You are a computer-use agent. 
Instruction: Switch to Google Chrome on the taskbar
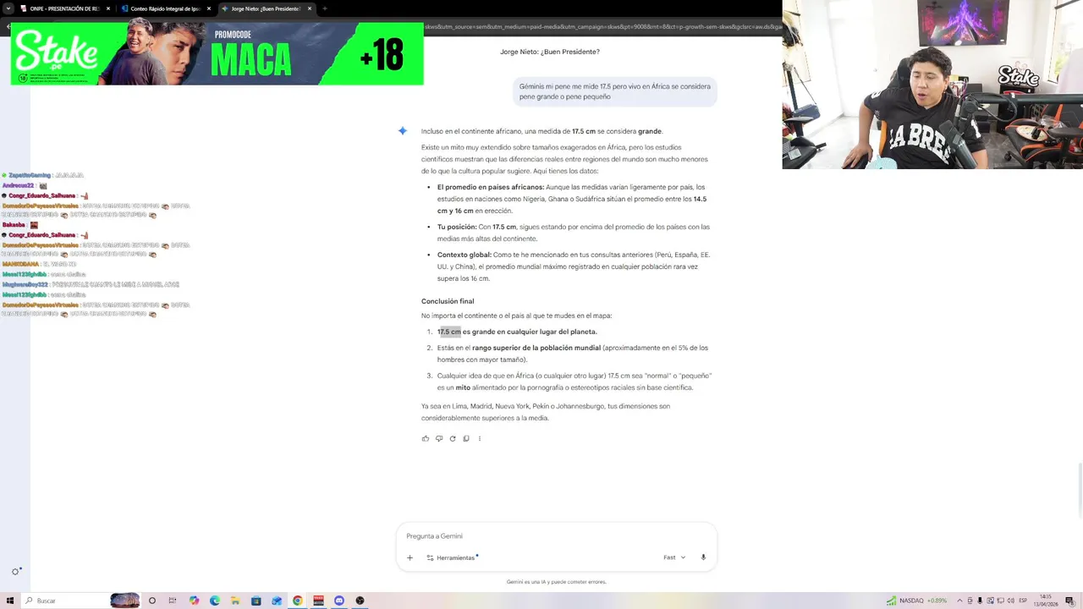click(298, 601)
